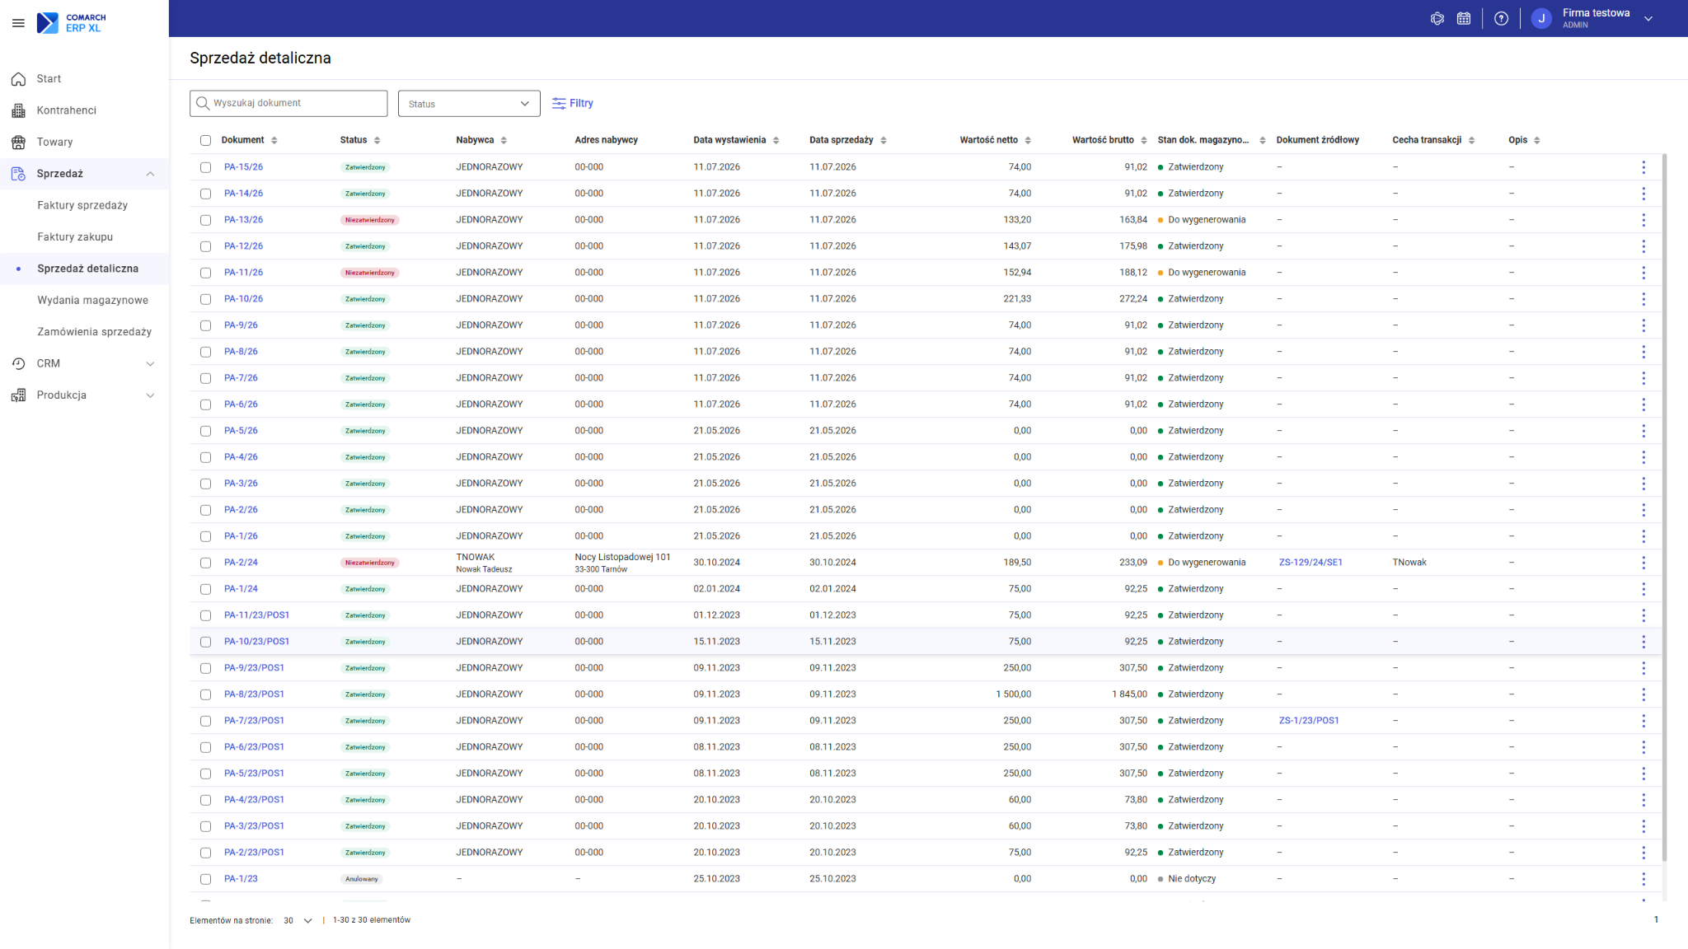The width and height of the screenshot is (1688, 949).
Task: Open Wydania magazynowe menu item
Action: (x=92, y=300)
